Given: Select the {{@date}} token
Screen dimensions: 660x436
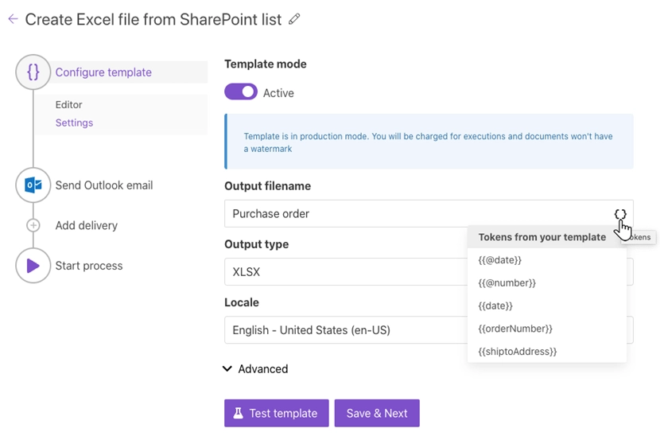Looking at the screenshot, I should click(500, 260).
